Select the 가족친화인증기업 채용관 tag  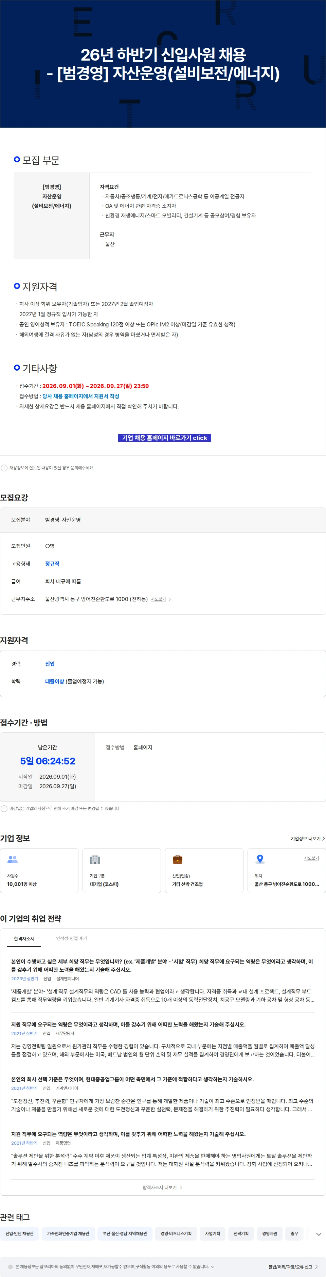68,1233
